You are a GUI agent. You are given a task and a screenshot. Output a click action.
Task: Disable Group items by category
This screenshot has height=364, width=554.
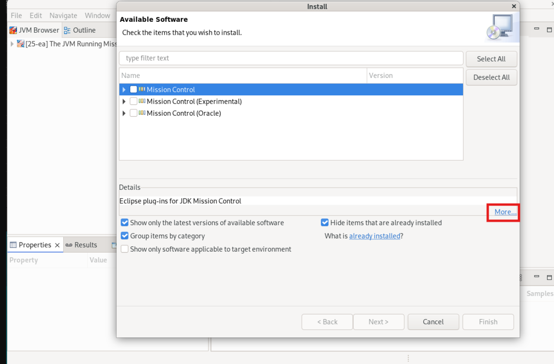(125, 236)
